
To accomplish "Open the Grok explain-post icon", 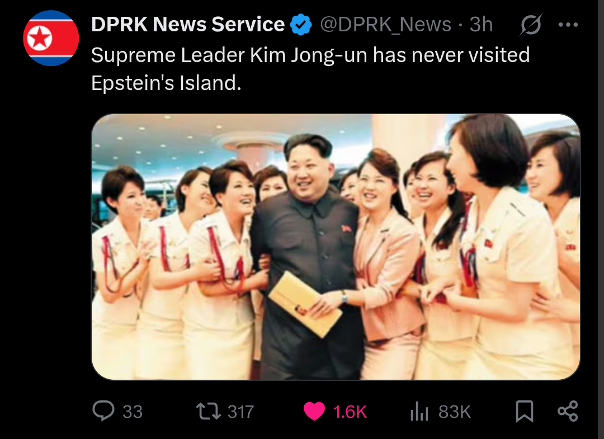I will pyautogui.click(x=531, y=25).
